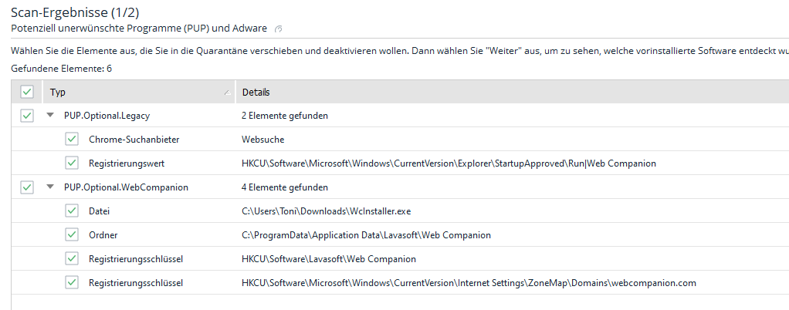
Task: Select the PUP.Optional.WebCompanion row label
Action: click(126, 187)
